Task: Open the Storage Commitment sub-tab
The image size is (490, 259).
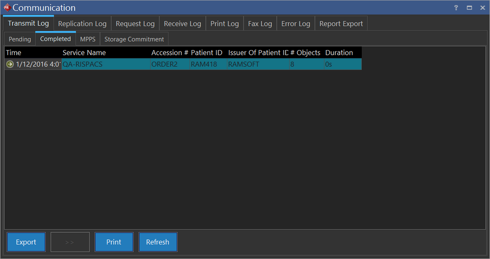Action: click(x=134, y=39)
